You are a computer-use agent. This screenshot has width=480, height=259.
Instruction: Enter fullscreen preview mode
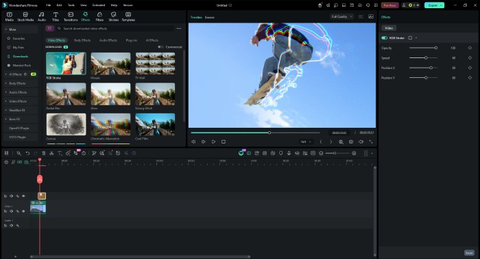371,142
